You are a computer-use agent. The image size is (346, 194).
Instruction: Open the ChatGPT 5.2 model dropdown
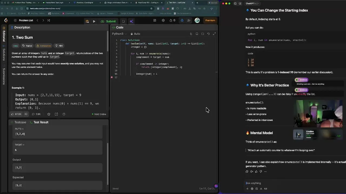252,4
